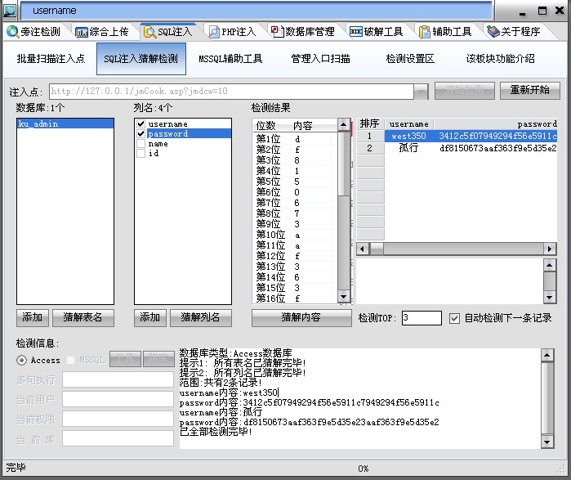571x480 pixels.
Task: Click the 旁注检测 magnifier icon
Action: pyautogui.click(x=12, y=32)
